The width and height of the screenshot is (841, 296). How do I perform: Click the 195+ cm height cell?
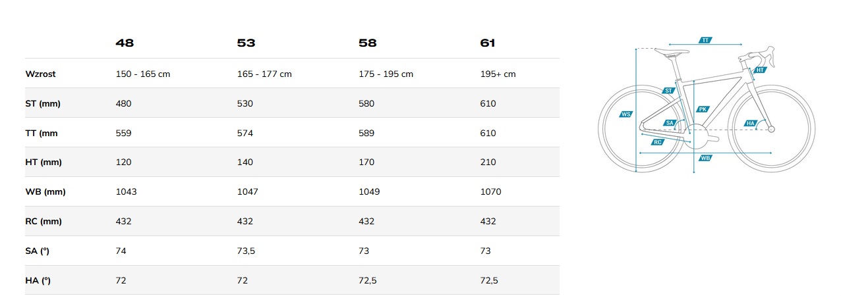[x=498, y=74]
